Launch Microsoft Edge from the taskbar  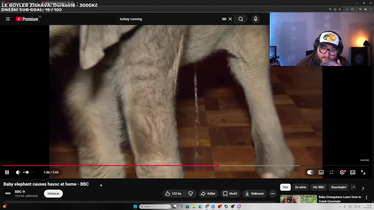point(200,207)
